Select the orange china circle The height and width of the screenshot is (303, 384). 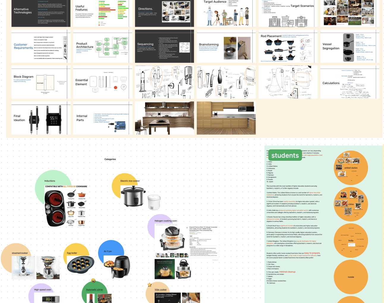tap(351, 204)
